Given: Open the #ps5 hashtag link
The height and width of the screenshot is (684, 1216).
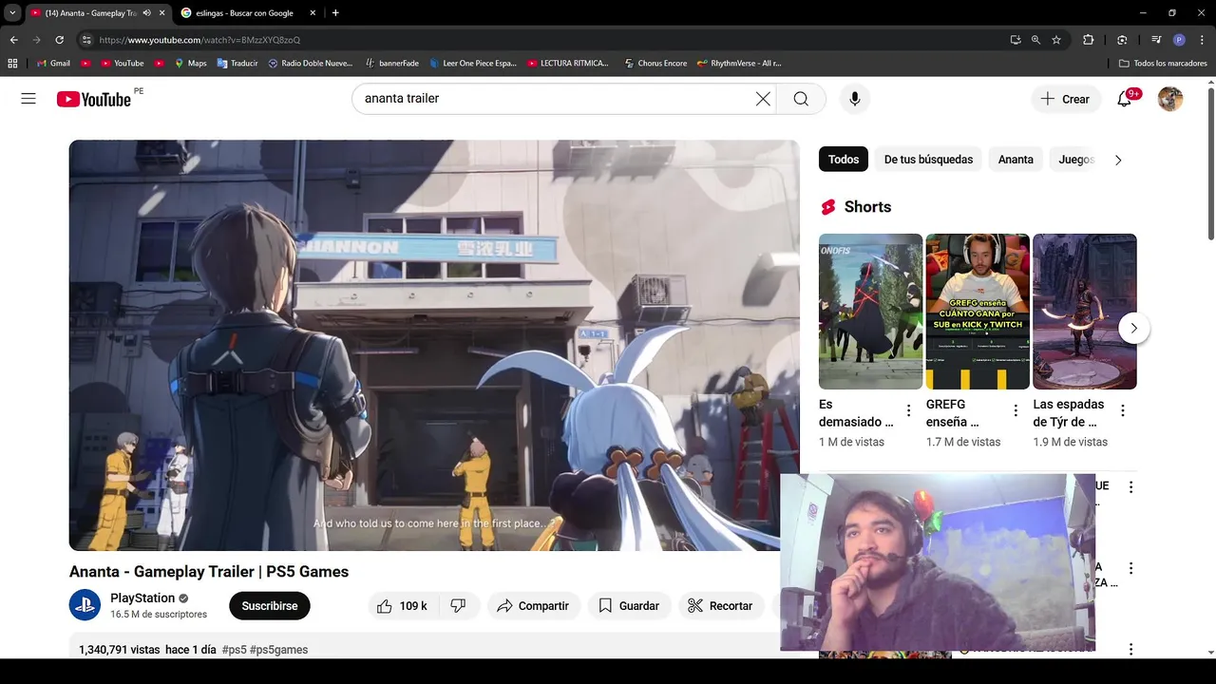Looking at the screenshot, I should pyautogui.click(x=234, y=650).
